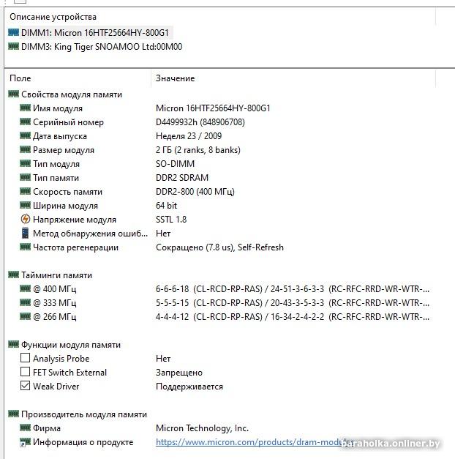Click value Поддерживается for Weak Driver
The height and width of the screenshot is (459, 455).
coord(189,387)
